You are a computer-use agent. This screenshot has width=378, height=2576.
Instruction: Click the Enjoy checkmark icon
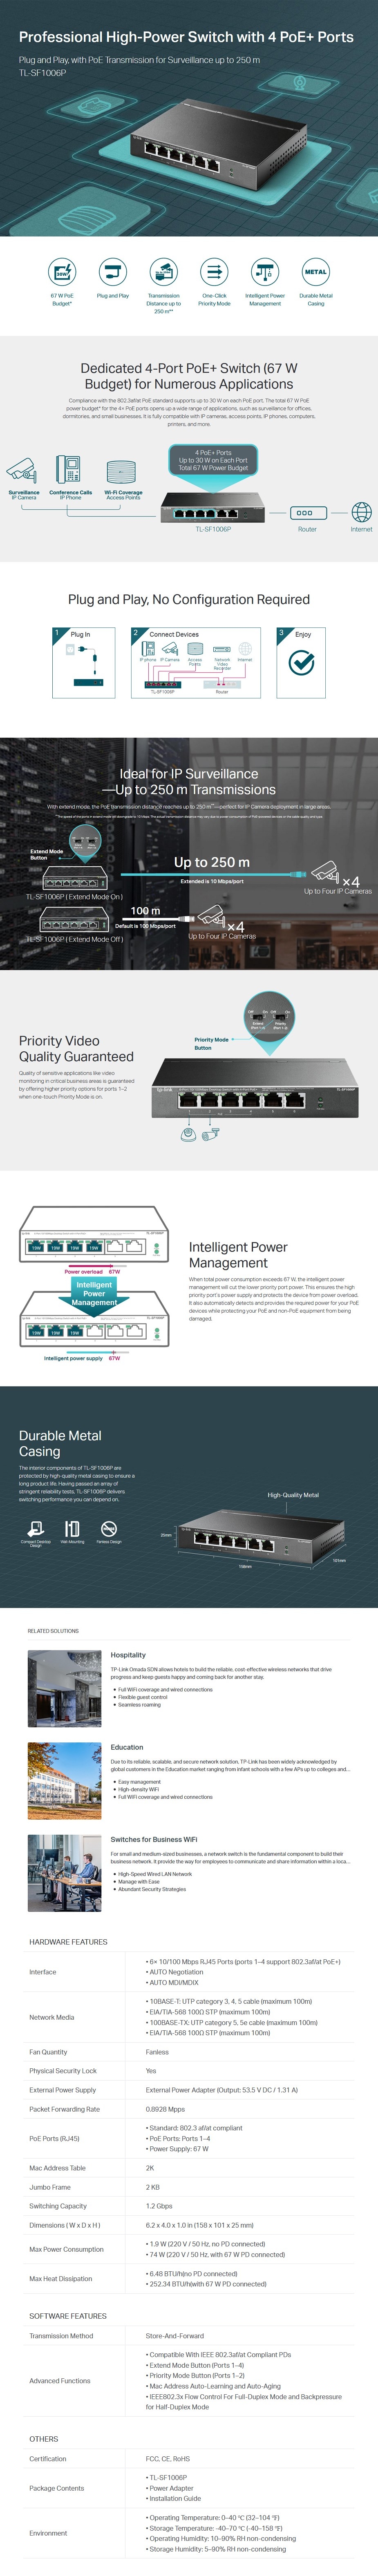point(301,662)
